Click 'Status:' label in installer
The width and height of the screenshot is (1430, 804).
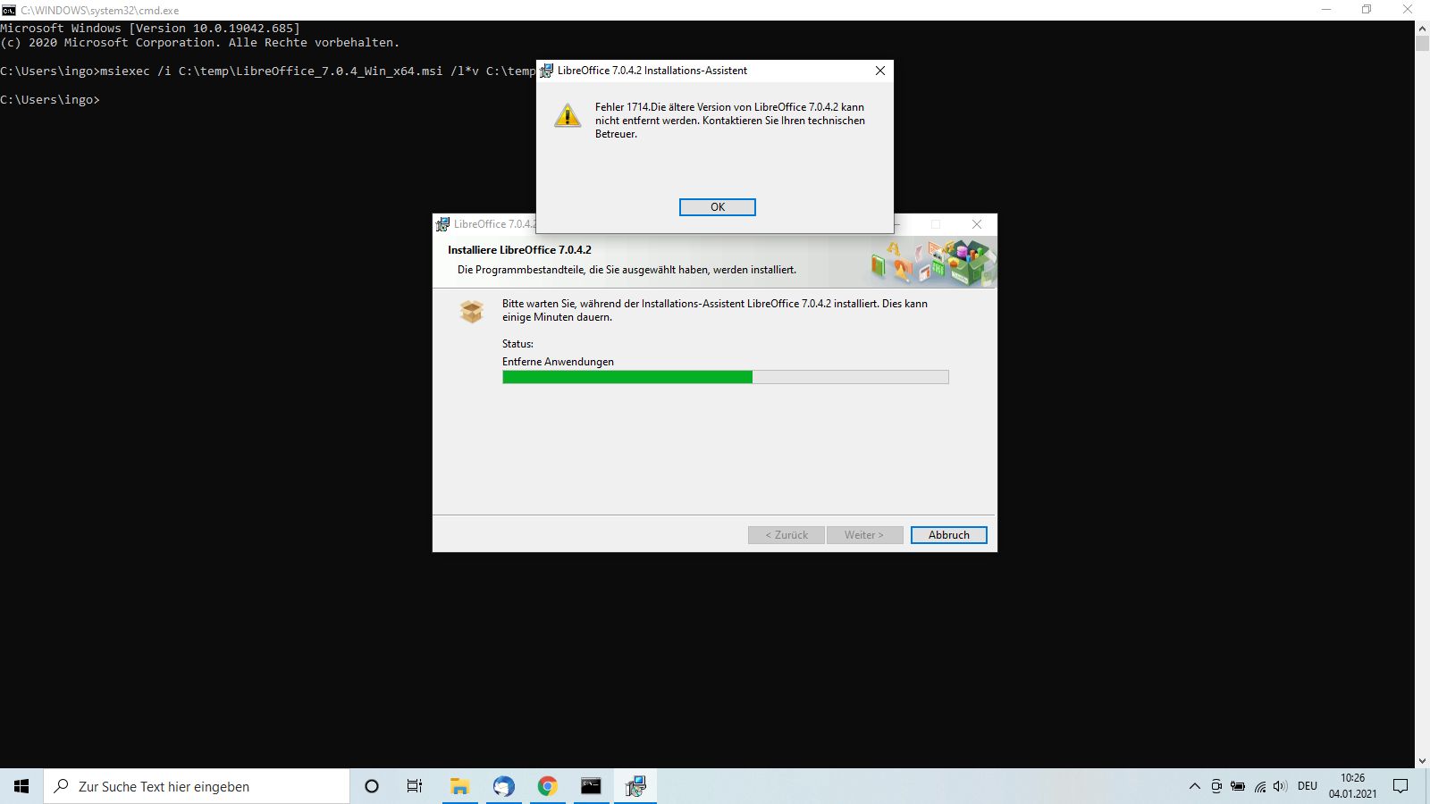[517, 344]
